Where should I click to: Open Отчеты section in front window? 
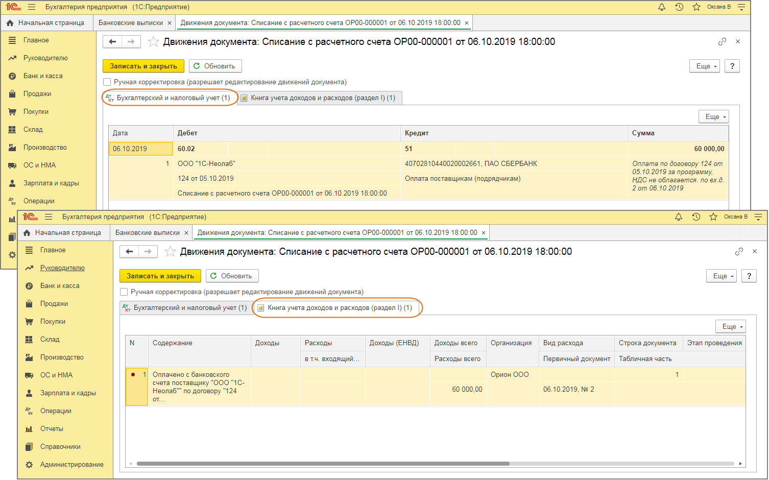tap(52, 429)
